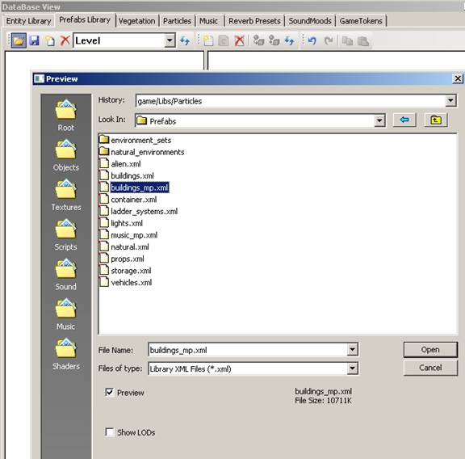The height and width of the screenshot is (459, 465).
Task: Uncheck the Preview checkbox
Action: (x=110, y=392)
